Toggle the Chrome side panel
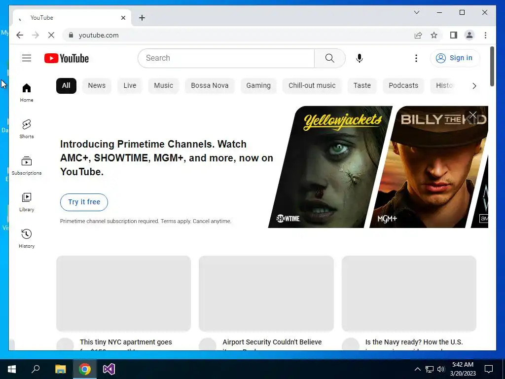 pos(454,35)
